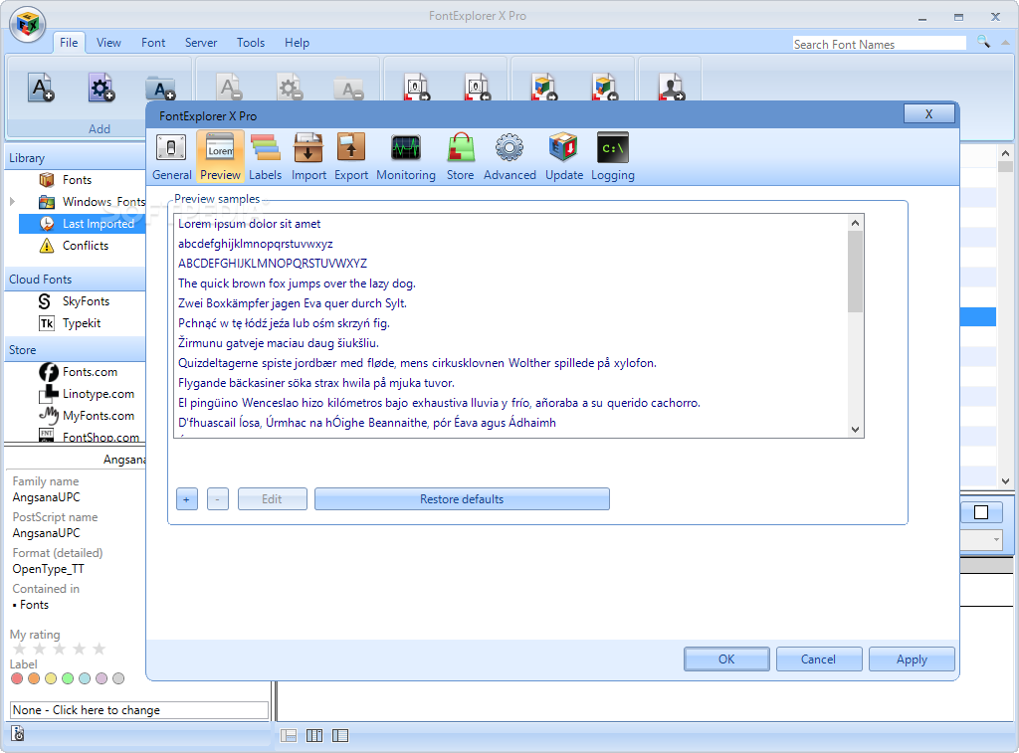Image resolution: width=1019 pixels, height=753 pixels.
Task: Switch to the first layout view icon
Action: click(289, 735)
